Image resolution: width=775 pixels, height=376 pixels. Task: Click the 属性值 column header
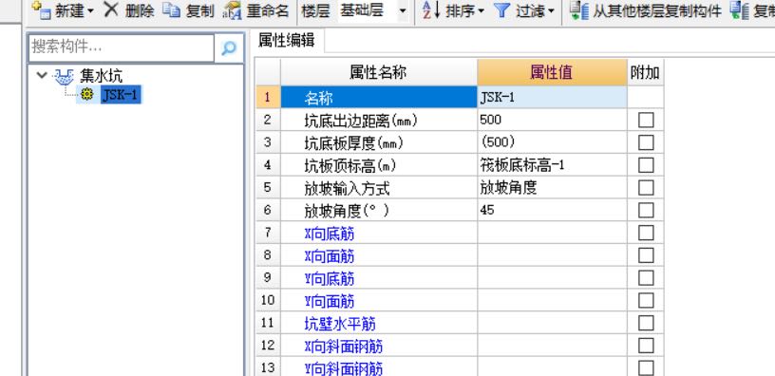tap(552, 73)
